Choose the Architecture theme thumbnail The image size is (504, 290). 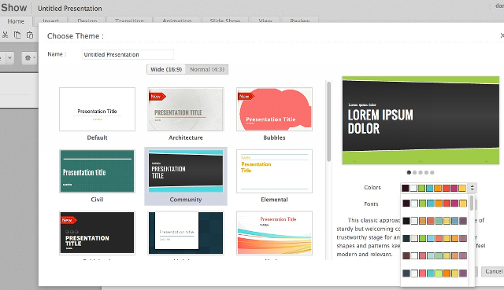(x=186, y=109)
